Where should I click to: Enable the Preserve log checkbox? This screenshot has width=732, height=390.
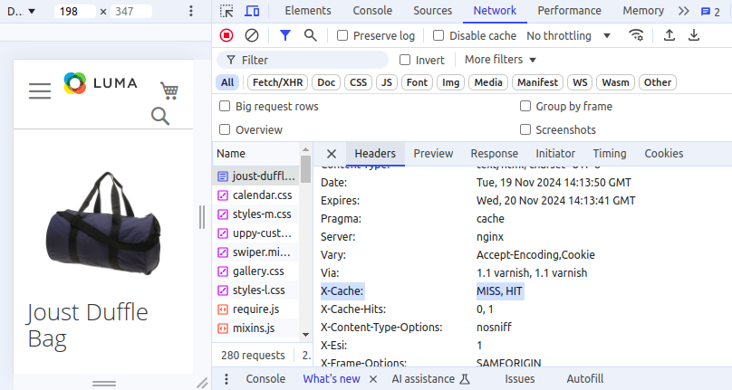342,35
